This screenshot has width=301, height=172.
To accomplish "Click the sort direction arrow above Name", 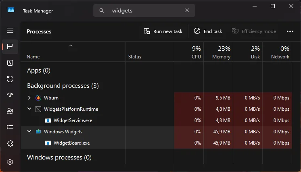I will point(71,46).
